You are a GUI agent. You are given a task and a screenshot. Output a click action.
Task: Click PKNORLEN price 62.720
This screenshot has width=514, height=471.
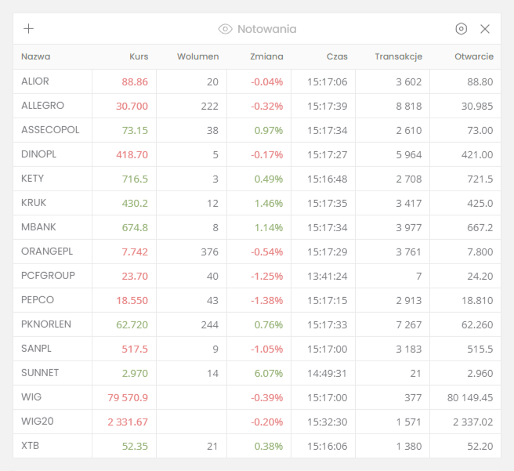[x=132, y=324]
